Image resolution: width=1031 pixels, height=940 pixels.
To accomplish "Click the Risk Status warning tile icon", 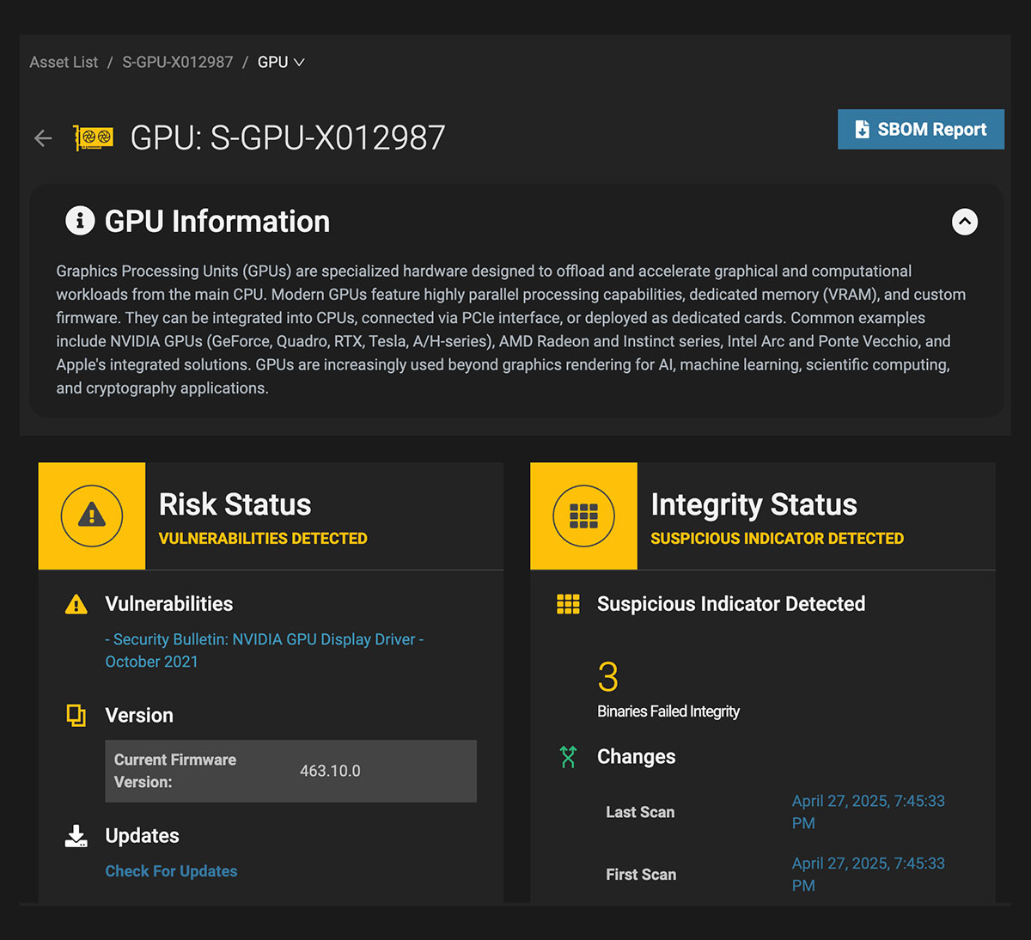I will point(92,516).
